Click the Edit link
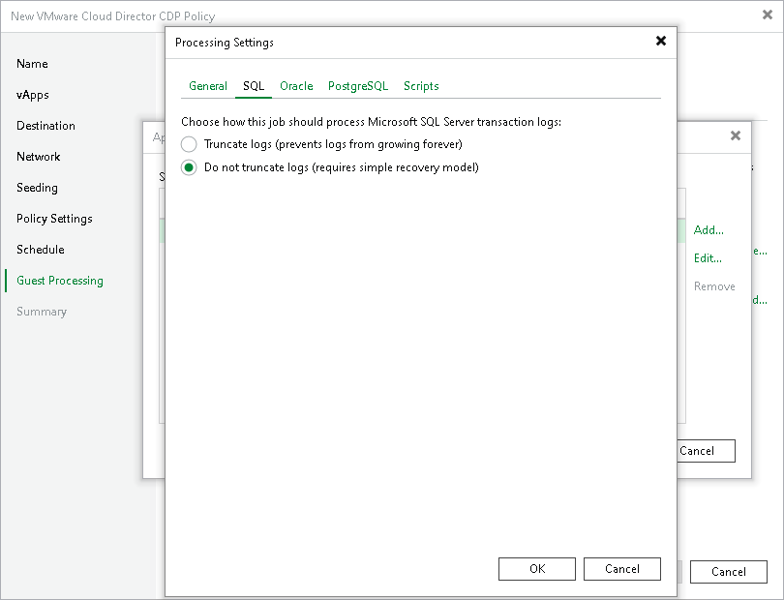 point(707,258)
